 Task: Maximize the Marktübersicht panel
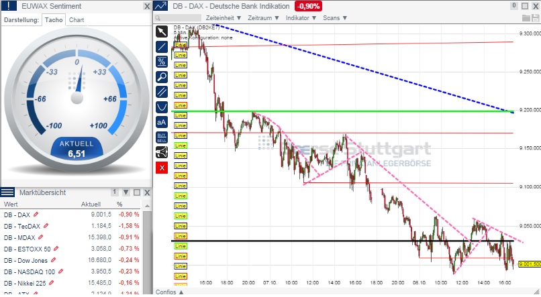[x=137, y=192]
